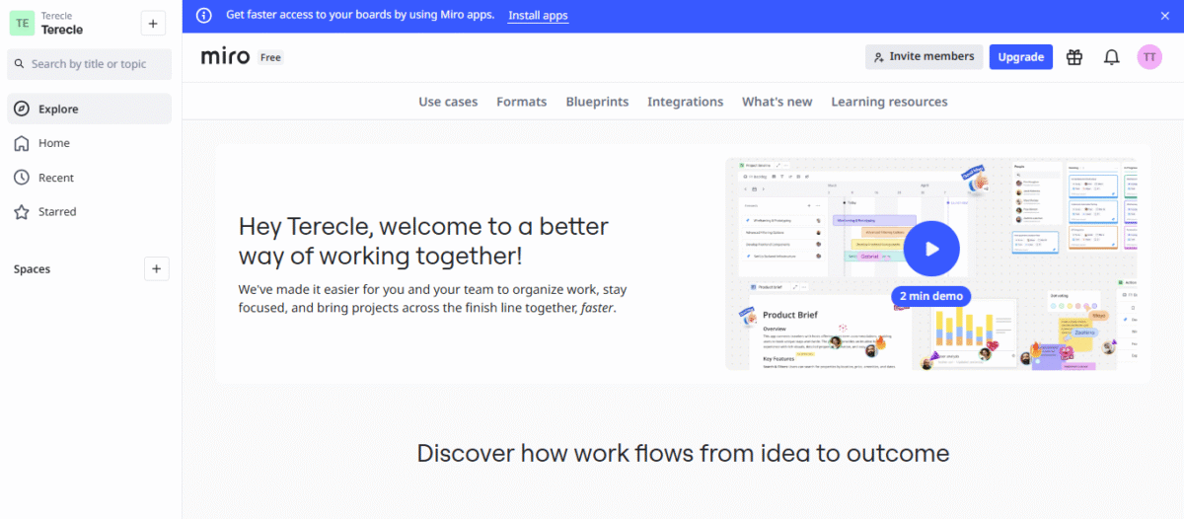Screen dimensions: 1184x519
Task: Open the Starred boards section
Action: click(x=90, y=211)
